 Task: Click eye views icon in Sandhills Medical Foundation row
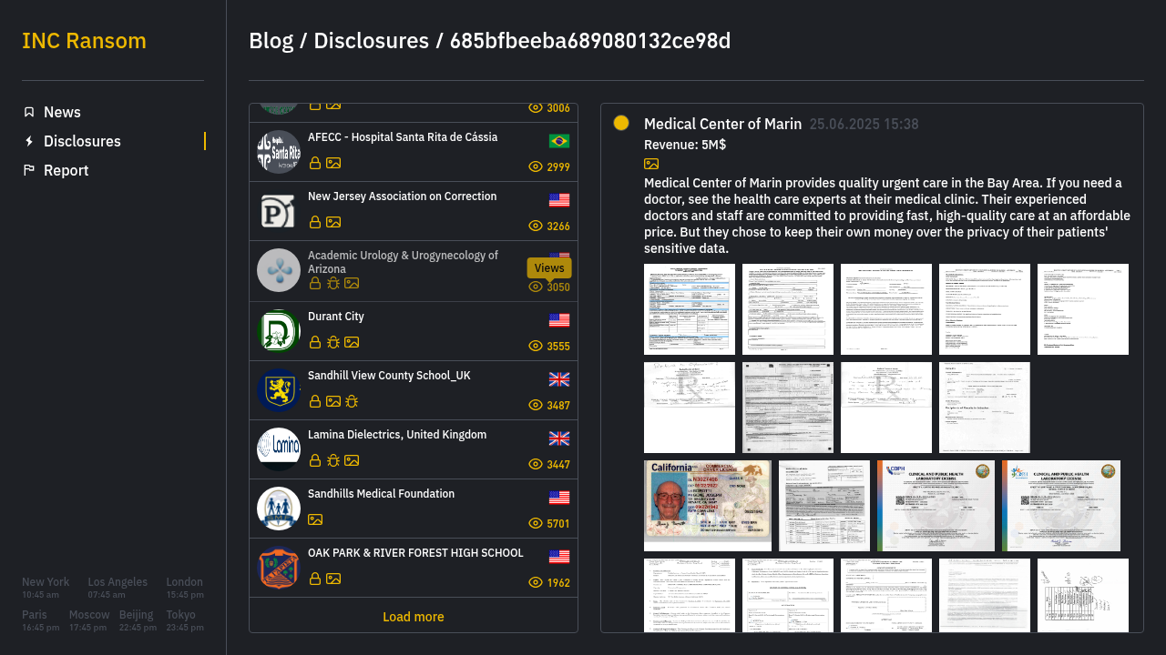(x=536, y=523)
